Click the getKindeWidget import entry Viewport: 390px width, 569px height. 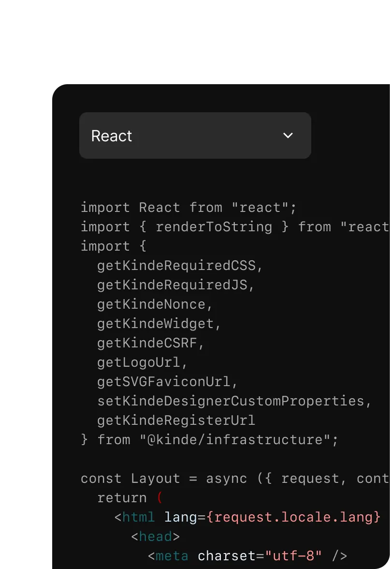pos(158,323)
